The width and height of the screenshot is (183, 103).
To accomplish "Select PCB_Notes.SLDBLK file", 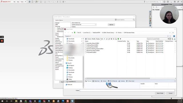I will [x=91, y=52].
